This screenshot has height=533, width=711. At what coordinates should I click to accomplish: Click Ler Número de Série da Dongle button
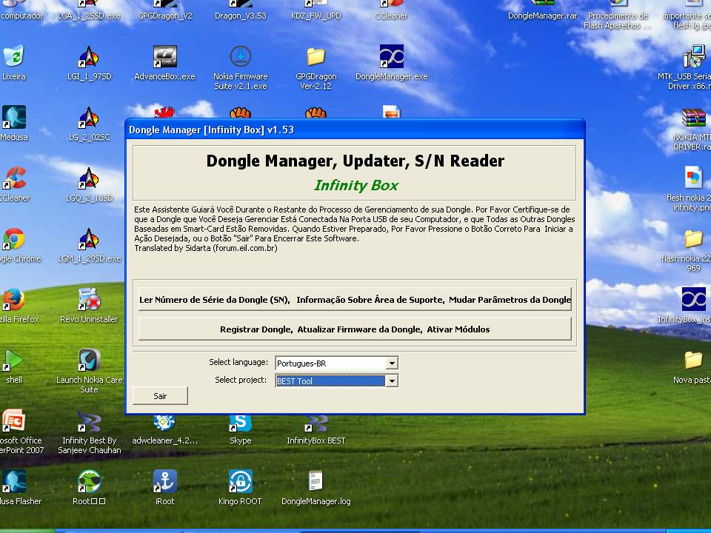tap(355, 300)
